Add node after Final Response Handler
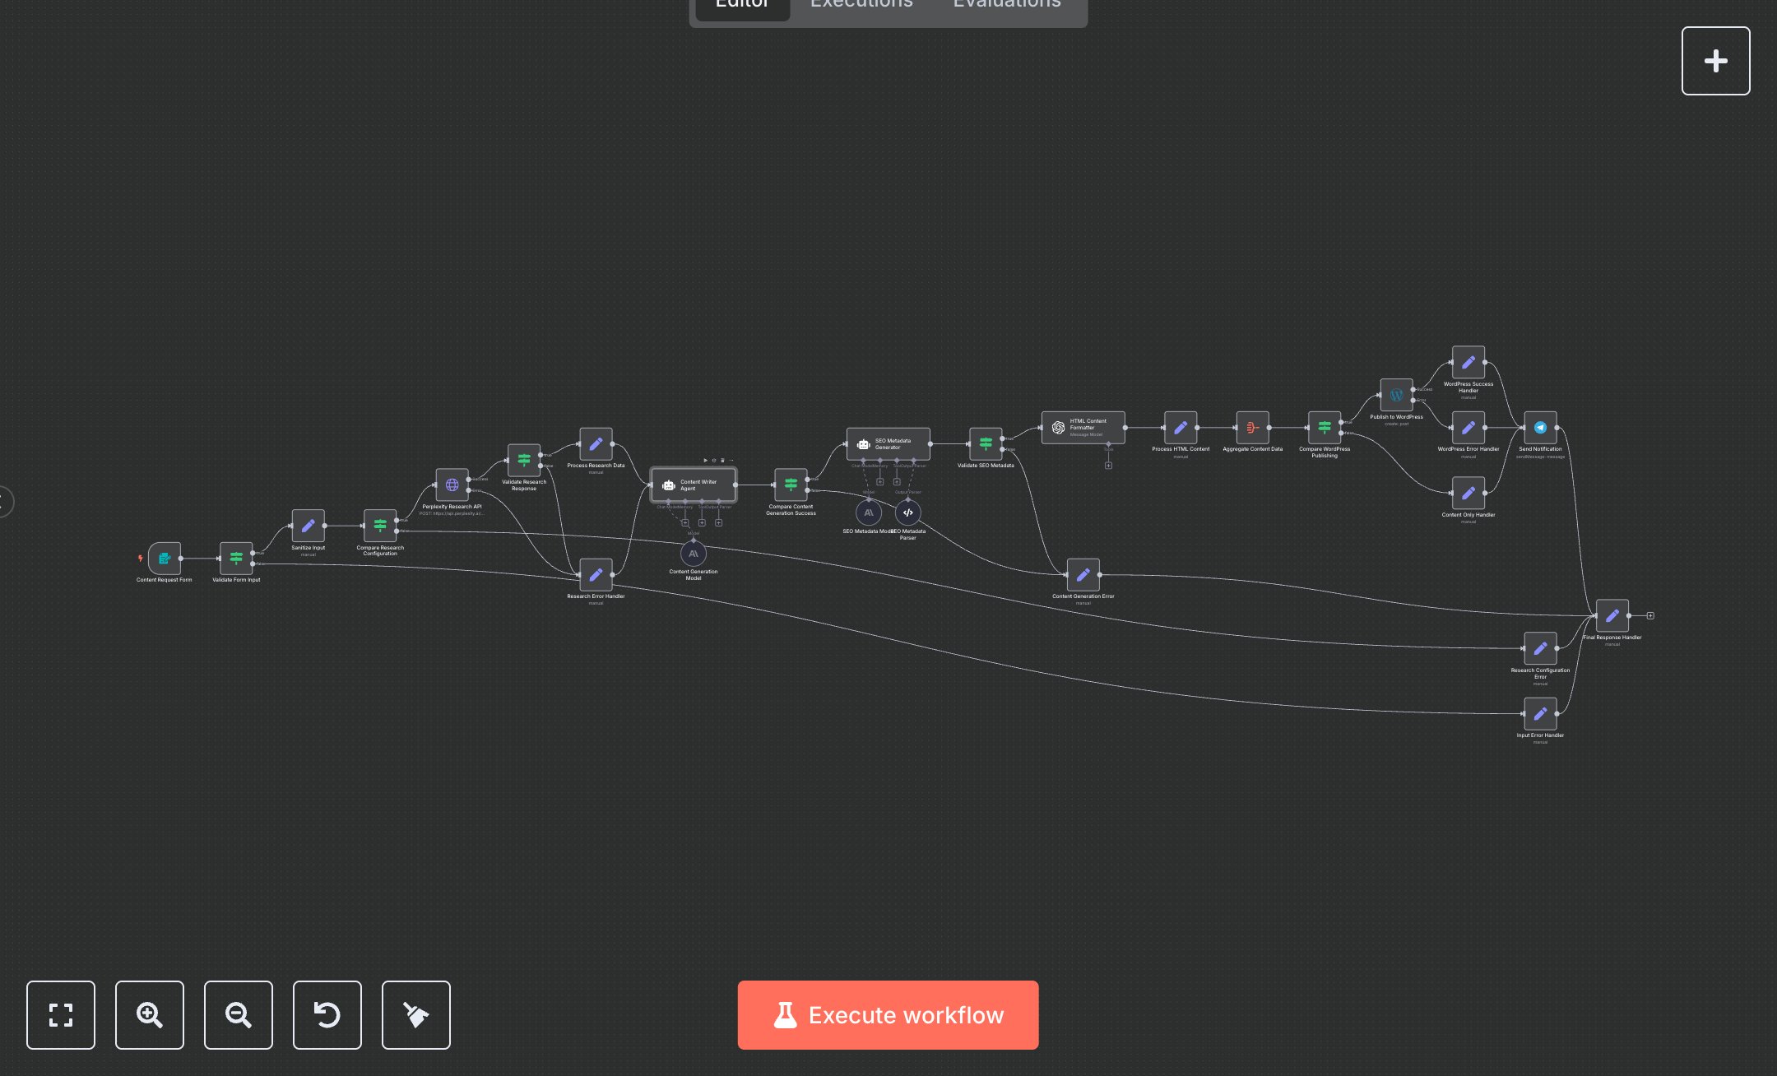 [x=1650, y=615]
